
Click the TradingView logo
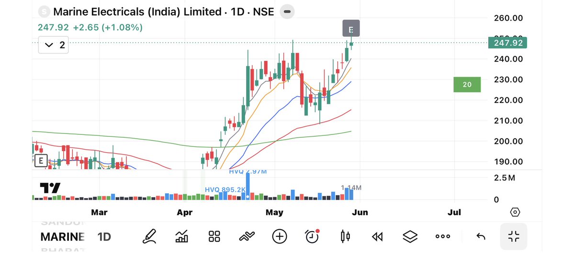[x=50, y=188]
